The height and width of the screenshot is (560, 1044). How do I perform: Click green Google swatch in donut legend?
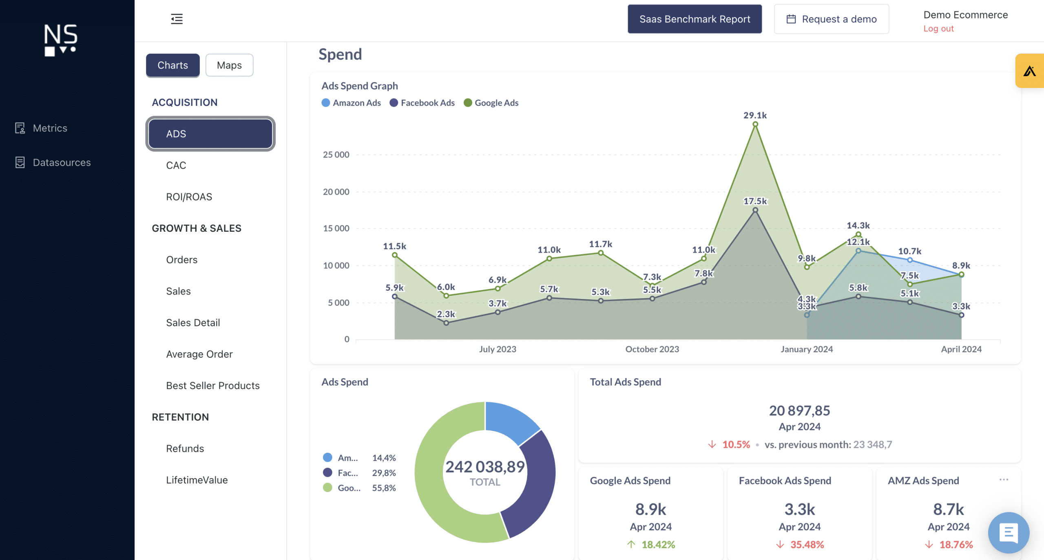tap(327, 488)
